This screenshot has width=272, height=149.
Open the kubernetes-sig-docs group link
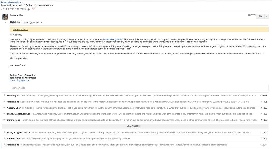tap(11, 2)
